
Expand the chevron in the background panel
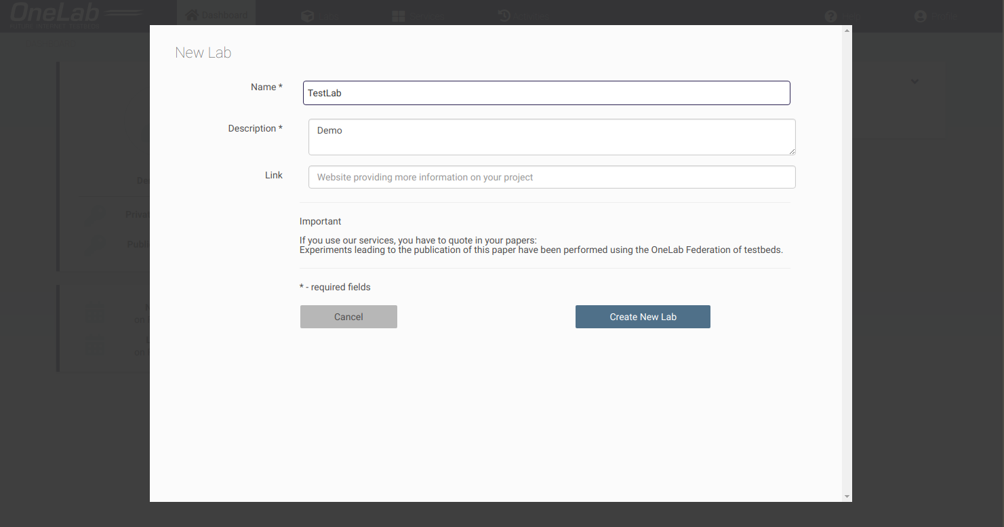pyautogui.click(x=915, y=81)
